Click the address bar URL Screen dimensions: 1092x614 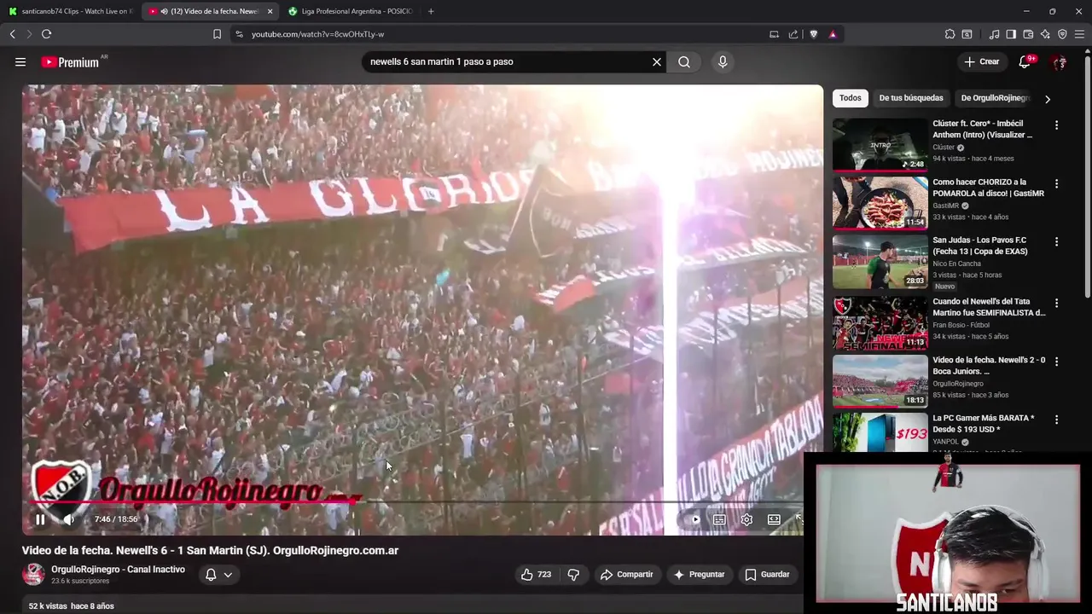pos(317,34)
